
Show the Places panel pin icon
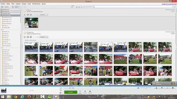click(x=162, y=88)
